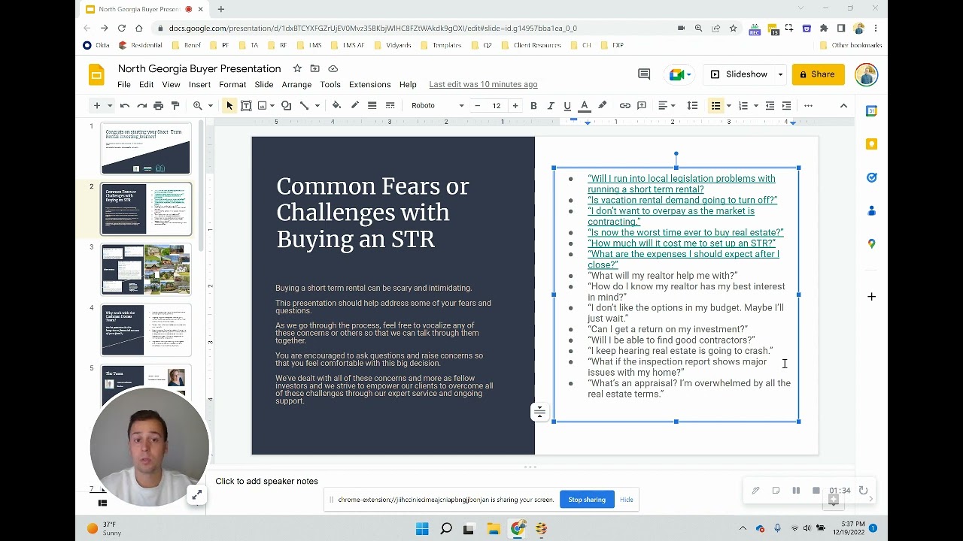The image size is (963, 541).
Task: Click the highlight color marker icon
Action: pyautogui.click(x=602, y=106)
